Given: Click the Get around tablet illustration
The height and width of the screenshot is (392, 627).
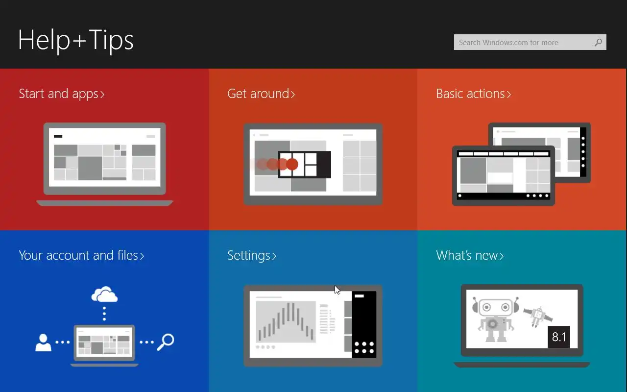Looking at the screenshot, I should 313,164.
